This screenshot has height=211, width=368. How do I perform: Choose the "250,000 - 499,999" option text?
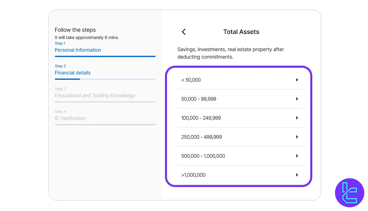click(201, 137)
